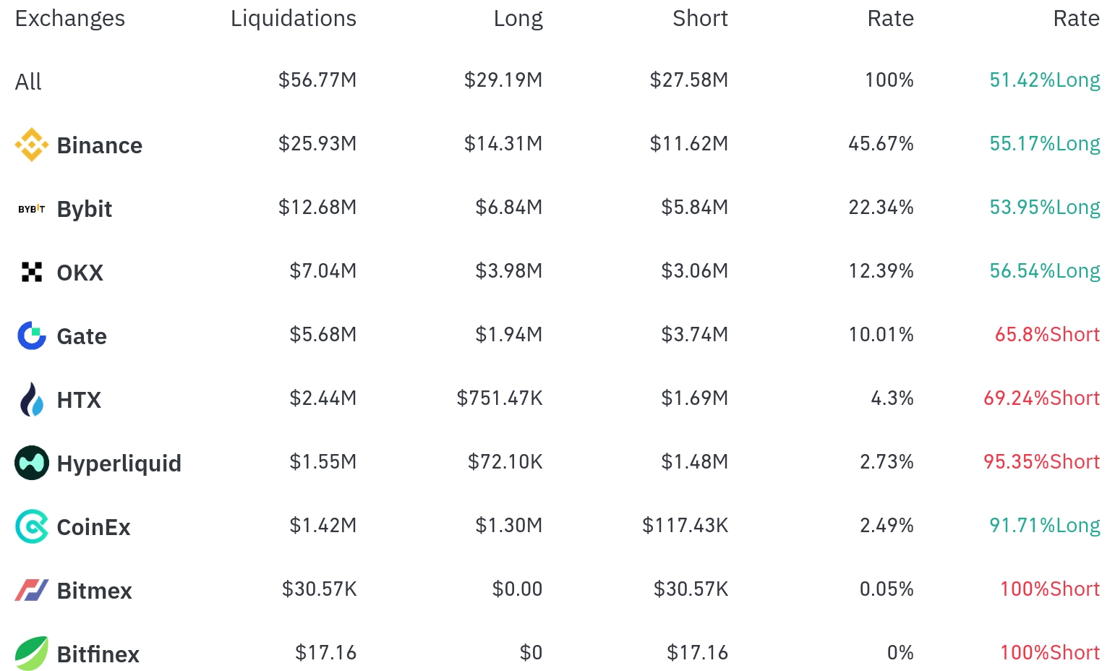Click the CoinEx logo icon
Screen dimensions: 1115x671
coord(32,526)
